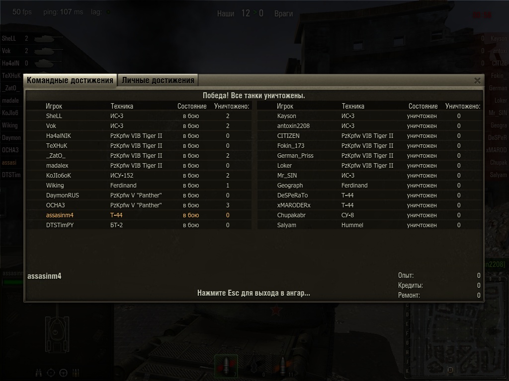Click the Уничтожено column header for allies
Viewport: 509px width, 381px height.
click(232, 106)
